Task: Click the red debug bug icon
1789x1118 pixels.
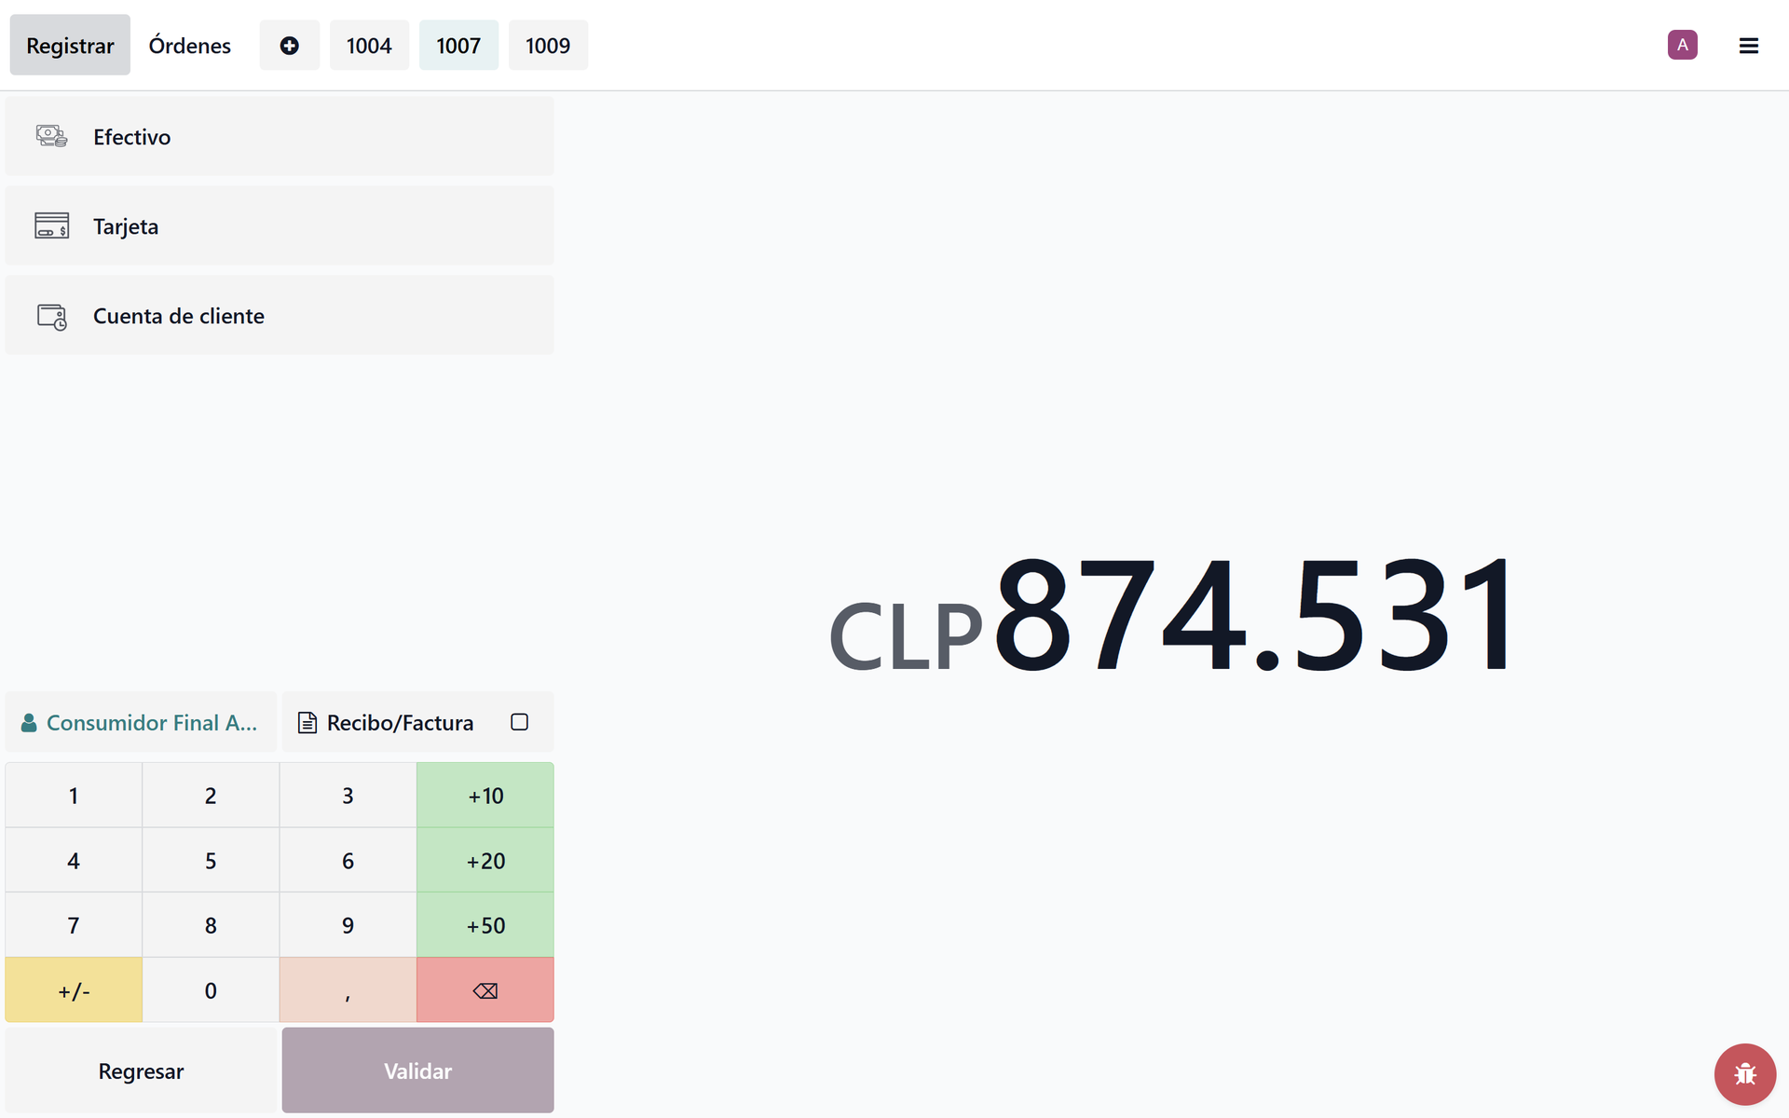Action: (1744, 1074)
